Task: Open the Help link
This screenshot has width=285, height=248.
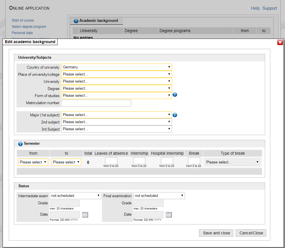Action: pos(255,8)
